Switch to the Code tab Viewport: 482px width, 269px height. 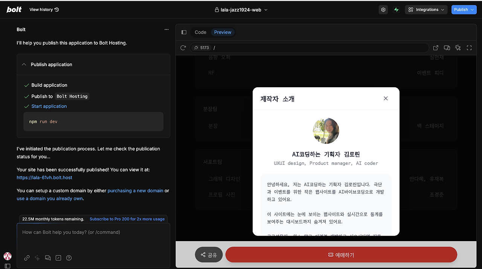click(200, 32)
